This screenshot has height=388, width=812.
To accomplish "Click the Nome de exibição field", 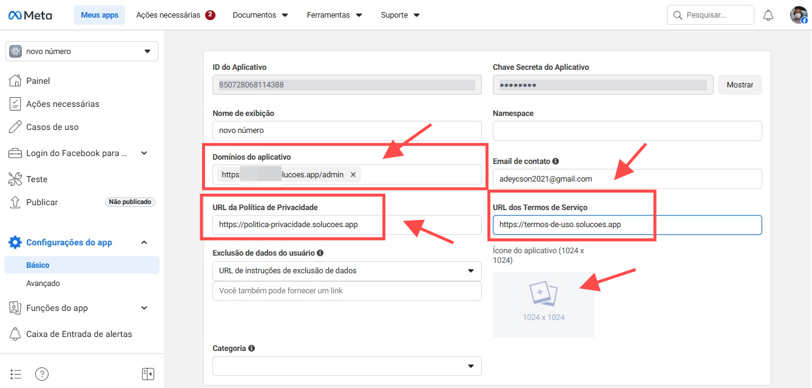I will click(x=347, y=131).
